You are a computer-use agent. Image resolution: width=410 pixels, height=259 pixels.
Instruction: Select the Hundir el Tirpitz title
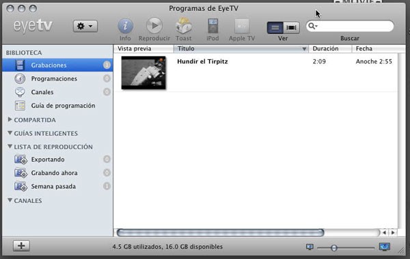tap(202, 61)
